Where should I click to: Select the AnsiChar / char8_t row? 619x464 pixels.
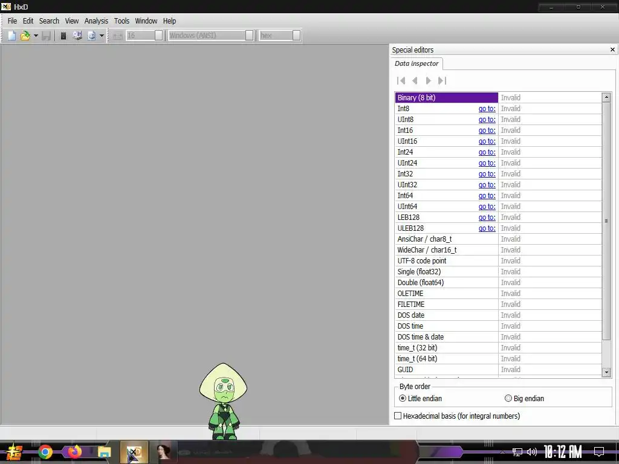[498, 239]
